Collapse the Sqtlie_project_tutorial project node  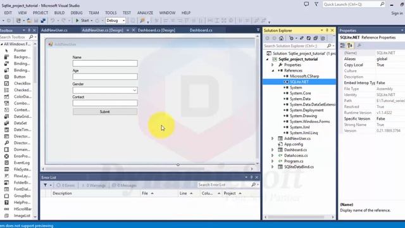coord(267,59)
